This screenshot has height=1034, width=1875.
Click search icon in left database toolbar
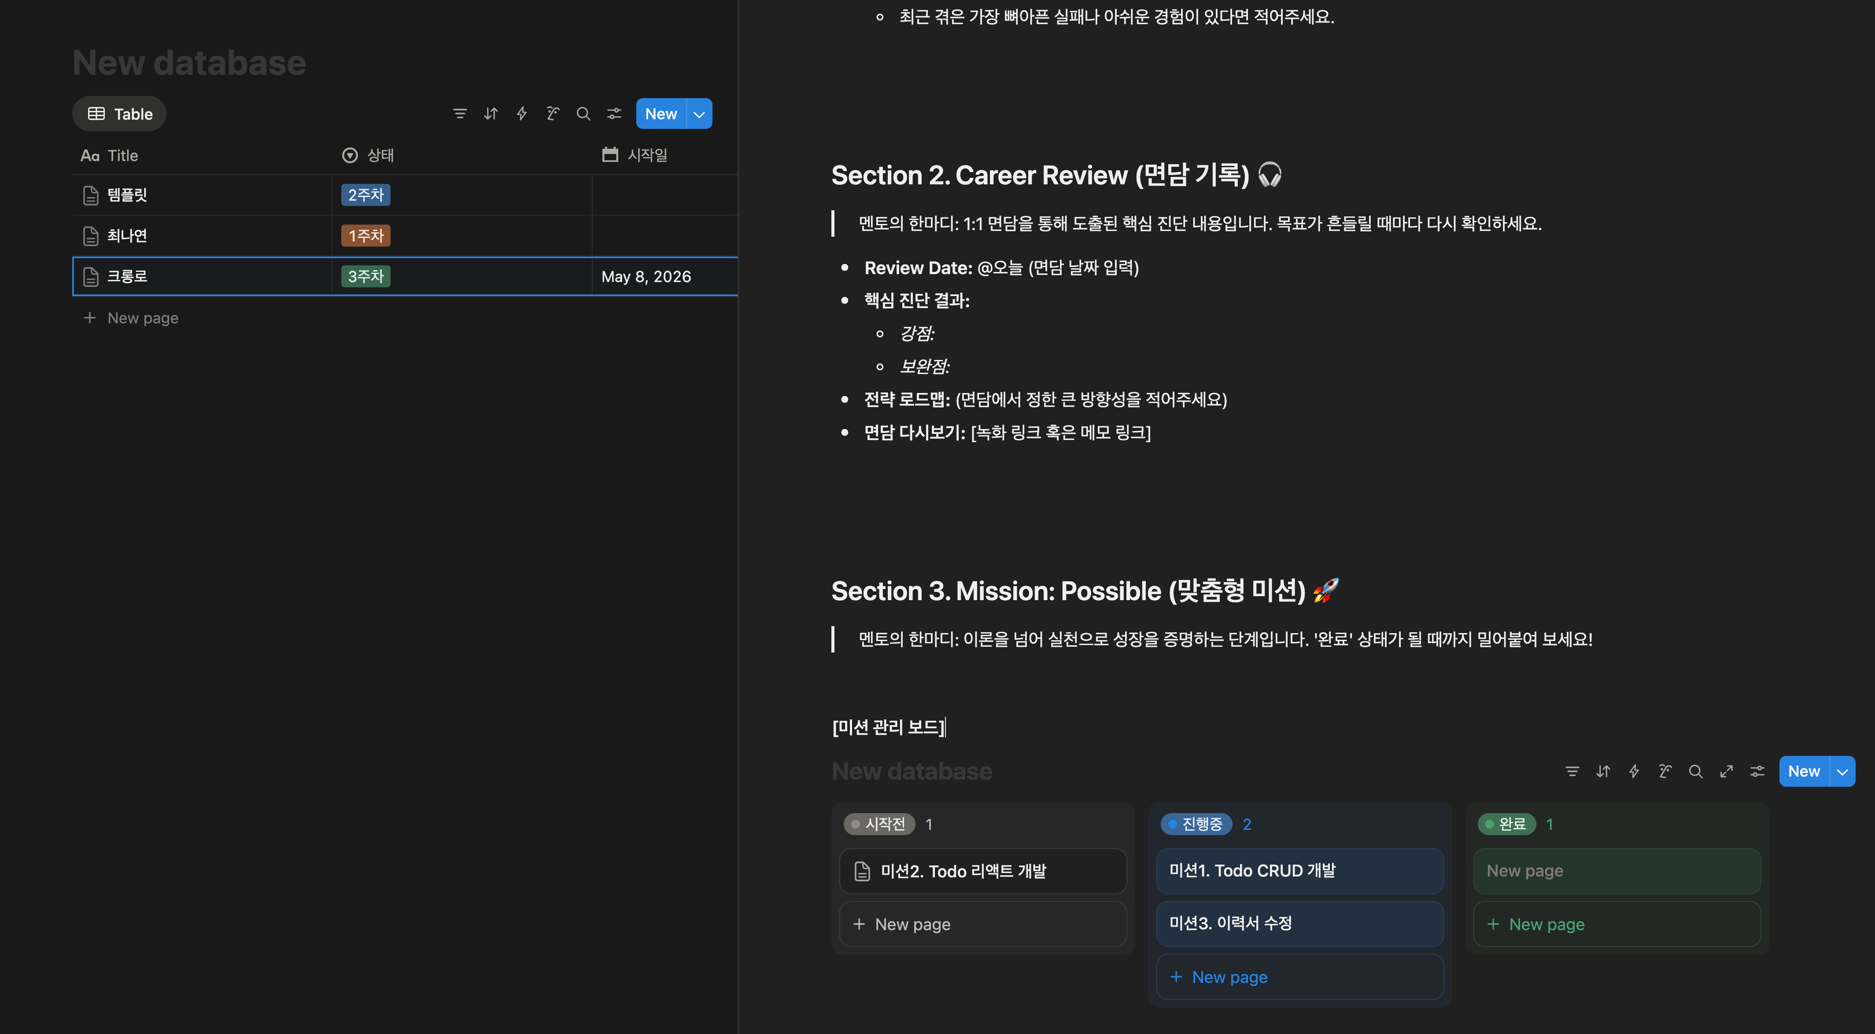click(583, 114)
